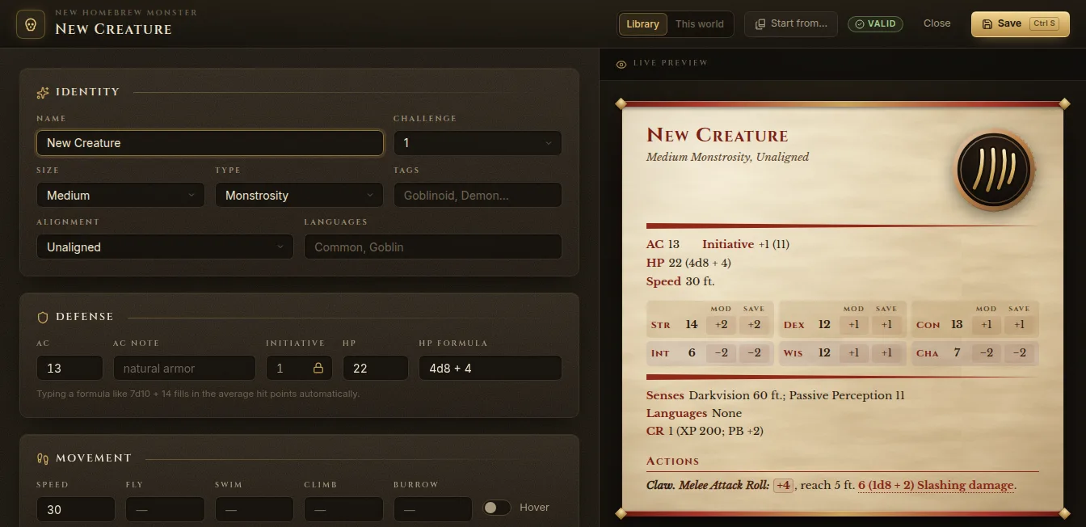Click the Speed 30 ft. preview line
The width and height of the screenshot is (1086, 527).
click(x=680, y=281)
